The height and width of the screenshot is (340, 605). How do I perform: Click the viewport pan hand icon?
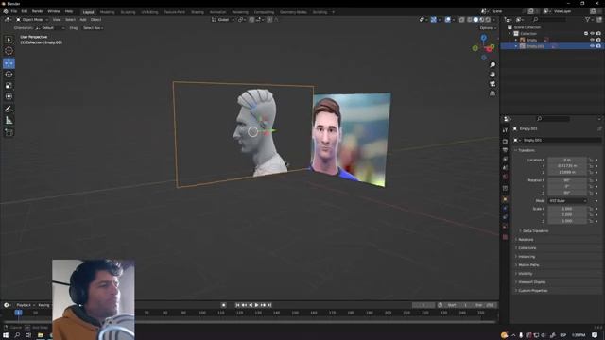[493, 75]
